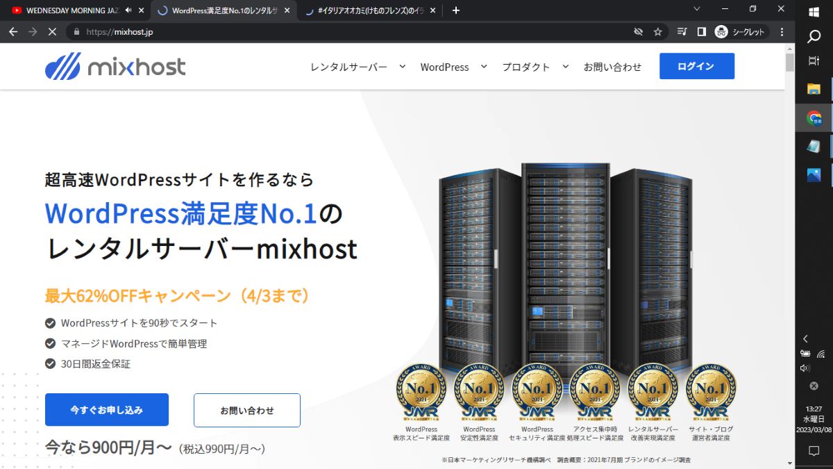Click the incognito シークレット badge
This screenshot has width=833, height=469.
740,32
